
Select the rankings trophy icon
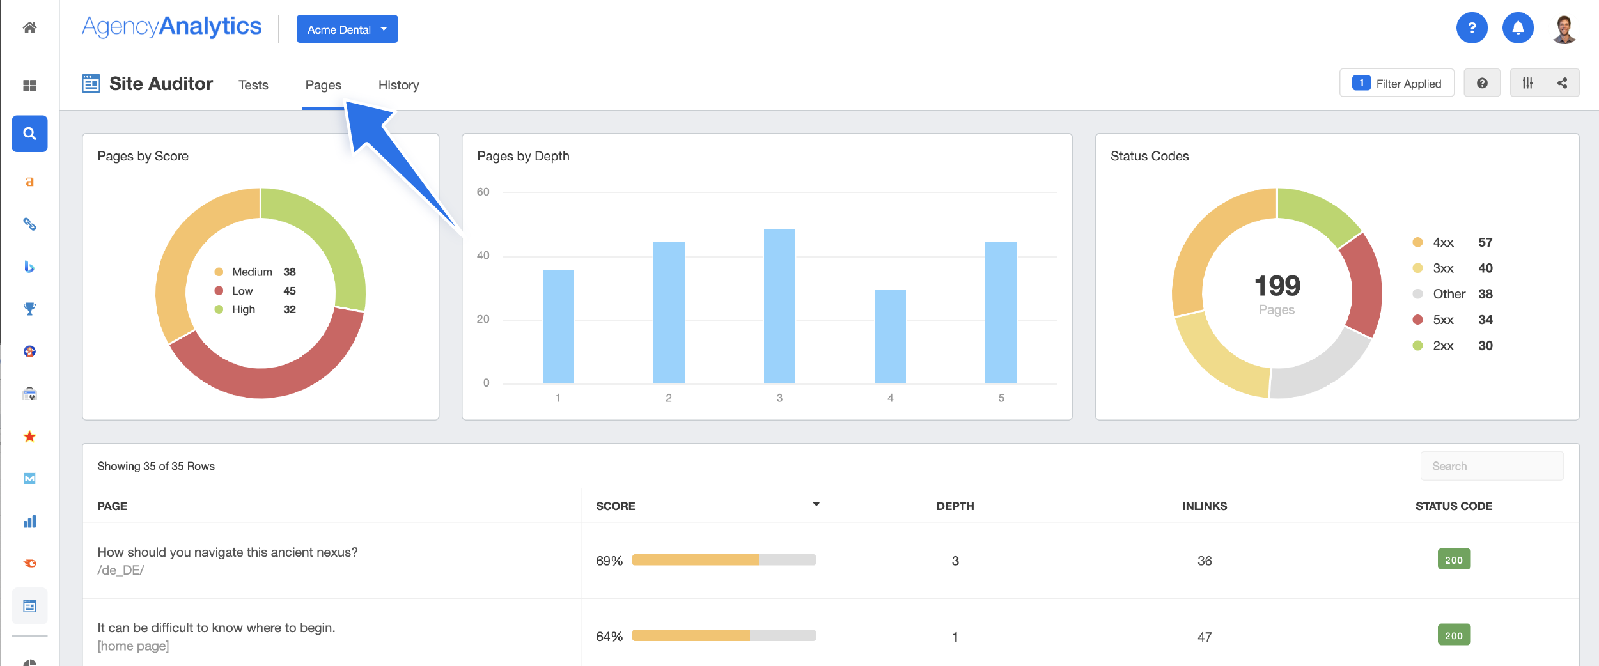pos(29,309)
